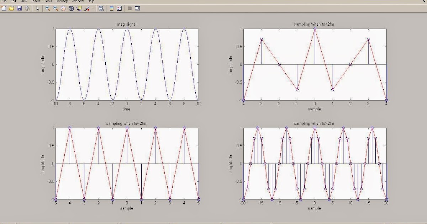Activate the Pan tool
The image size is (427, 224).
click(63, 9)
